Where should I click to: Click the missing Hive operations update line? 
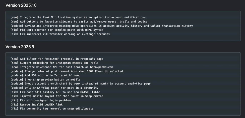101,26
